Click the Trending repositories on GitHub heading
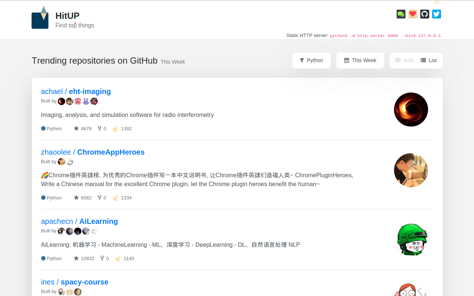 pos(95,61)
